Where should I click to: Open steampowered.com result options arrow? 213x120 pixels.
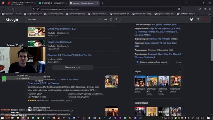tap(74, 110)
